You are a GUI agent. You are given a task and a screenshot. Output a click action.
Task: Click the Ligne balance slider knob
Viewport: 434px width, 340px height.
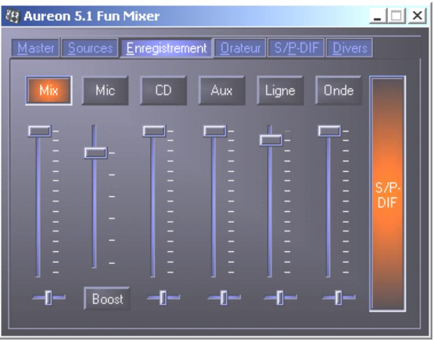280,298
